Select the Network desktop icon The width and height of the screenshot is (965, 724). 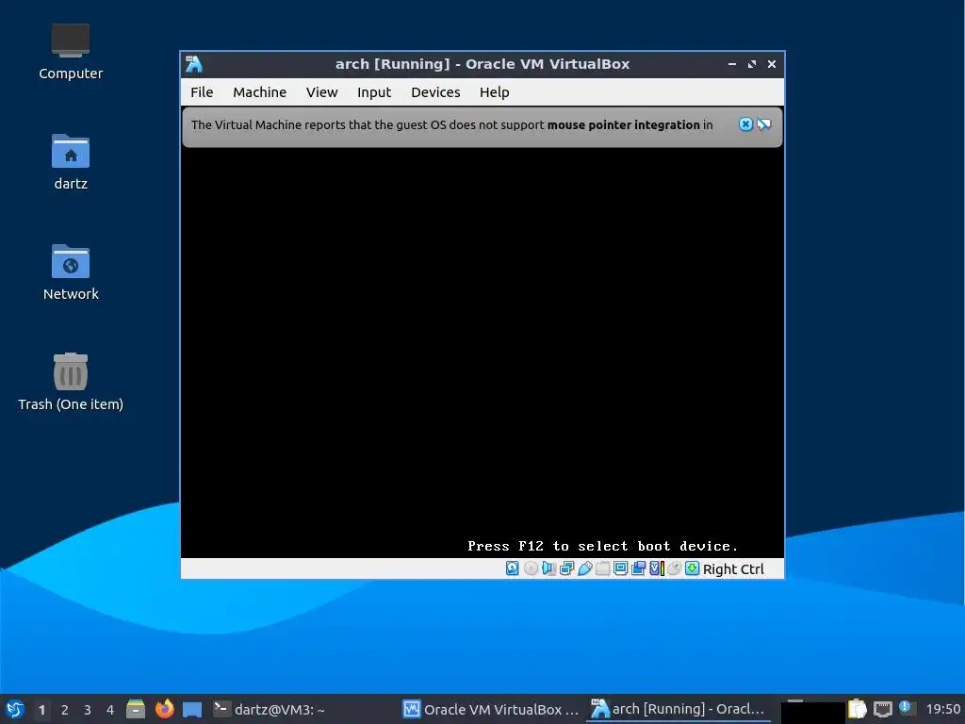point(70,272)
